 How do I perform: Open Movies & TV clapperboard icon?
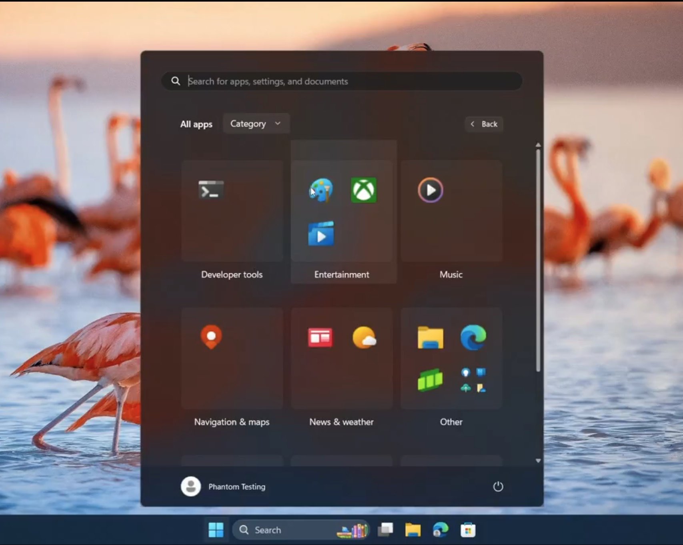(x=321, y=233)
